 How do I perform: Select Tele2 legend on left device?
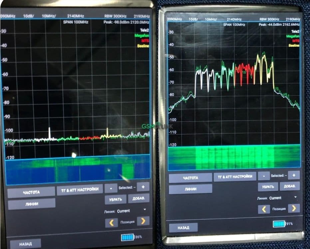(x=144, y=30)
